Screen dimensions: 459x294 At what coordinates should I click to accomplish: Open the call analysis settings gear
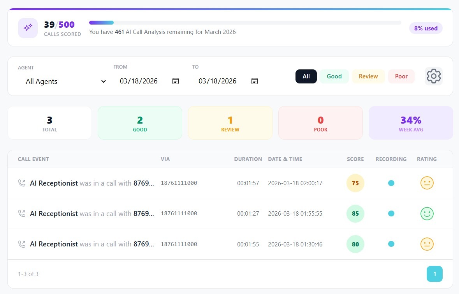click(434, 76)
